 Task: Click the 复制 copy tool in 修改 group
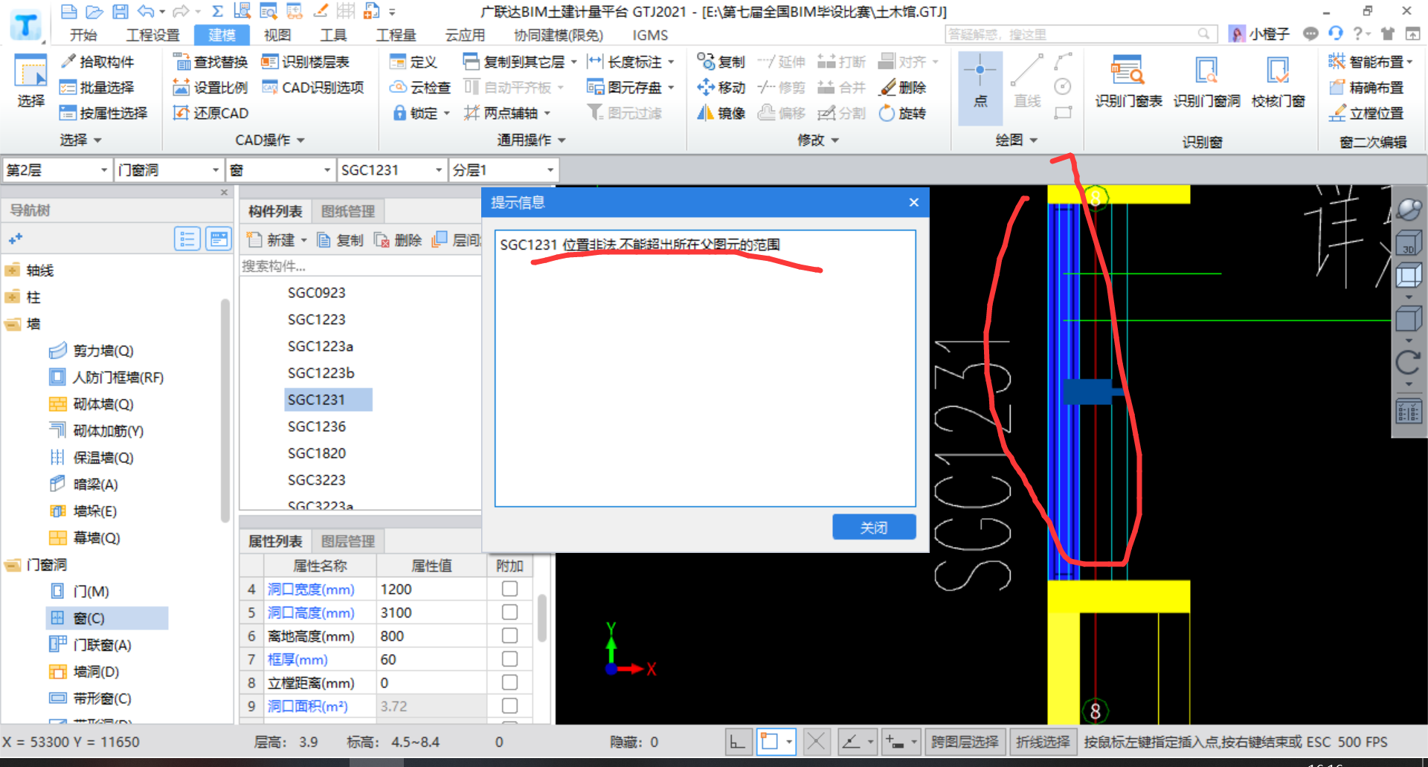[x=721, y=62]
